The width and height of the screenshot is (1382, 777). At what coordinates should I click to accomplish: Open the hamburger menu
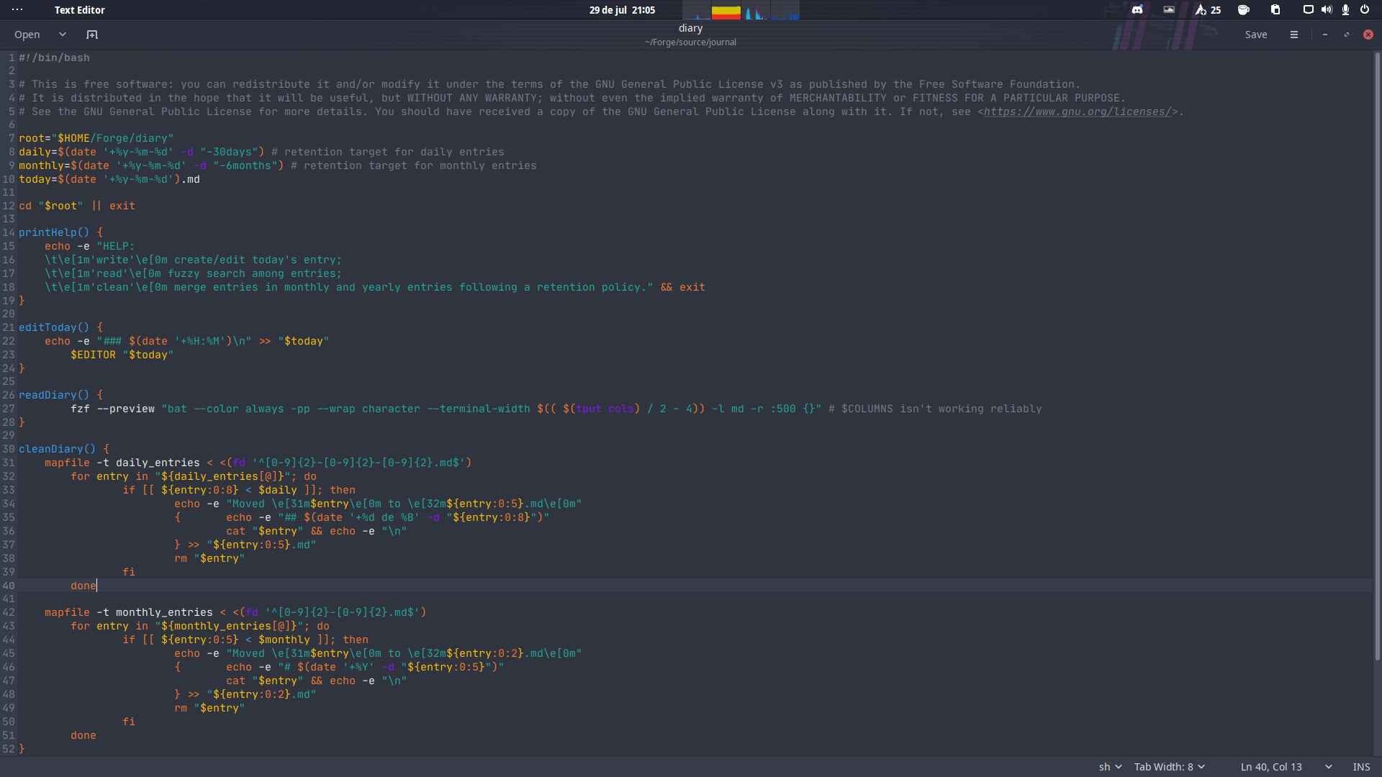(x=1293, y=35)
